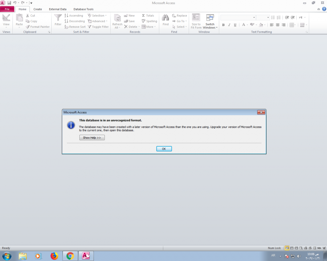
Task: Click Toggle Filter
Action: (98, 27)
